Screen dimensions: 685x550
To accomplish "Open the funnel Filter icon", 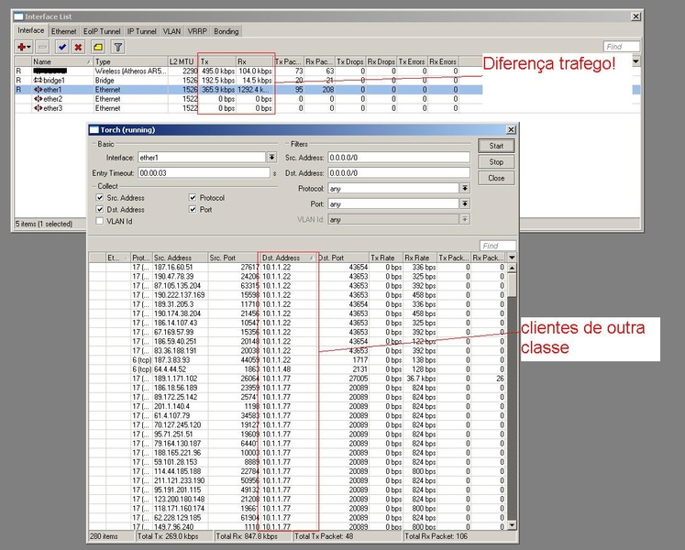I will point(117,47).
